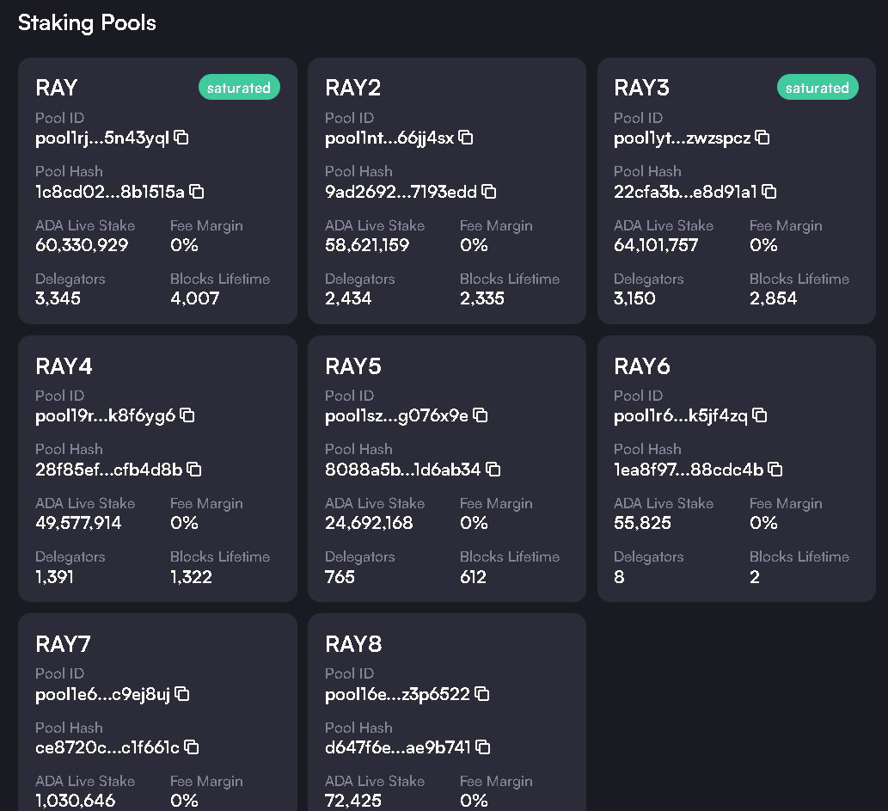Click RAY blocks lifetime 4,007
The height and width of the screenshot is (811, 888).
click(x=195, y=298)
